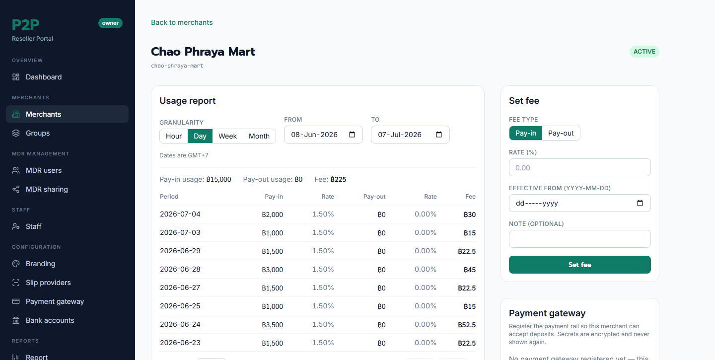Open Branding configuration

(x=67, y=264)
